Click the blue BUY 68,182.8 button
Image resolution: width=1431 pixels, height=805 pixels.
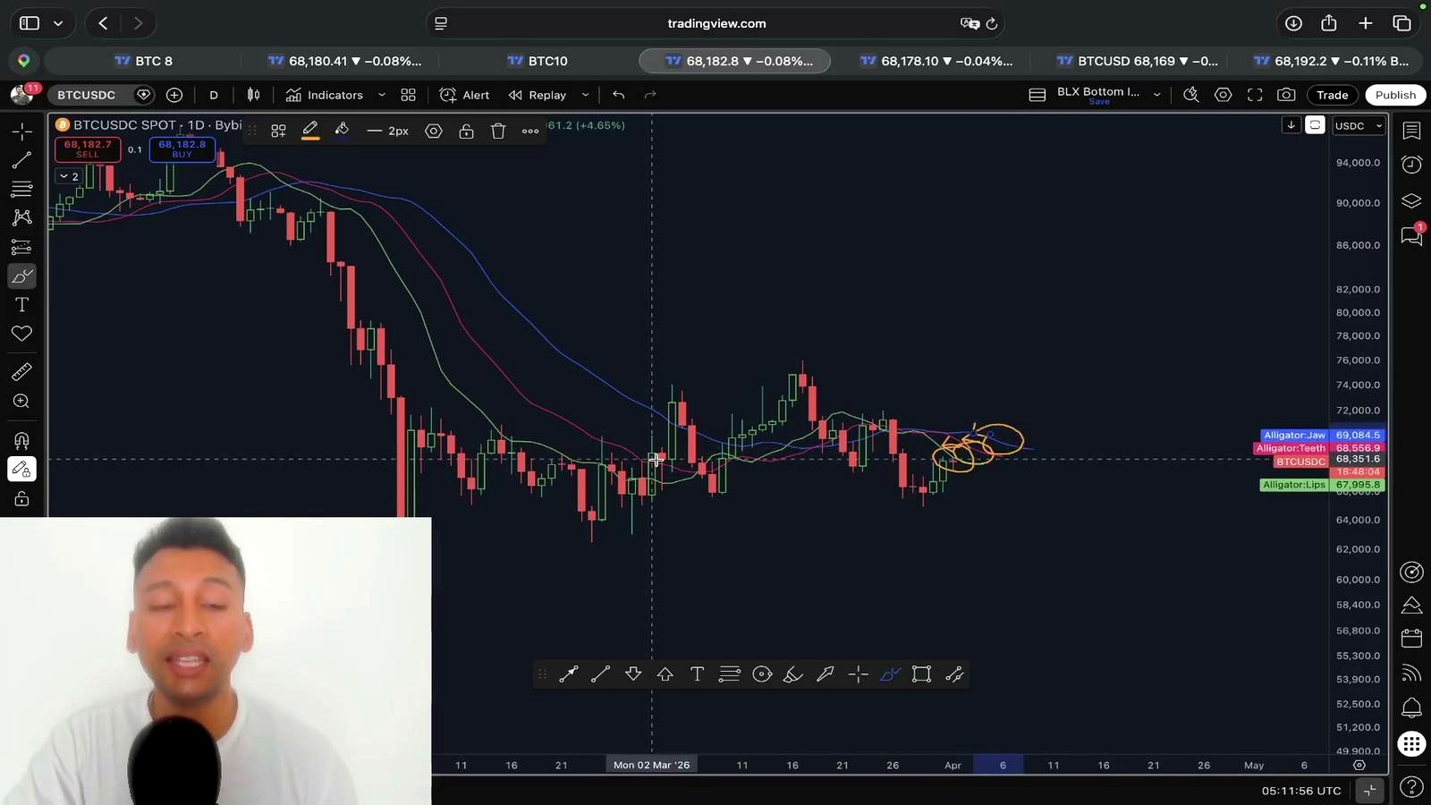click(x=182, y=149)
